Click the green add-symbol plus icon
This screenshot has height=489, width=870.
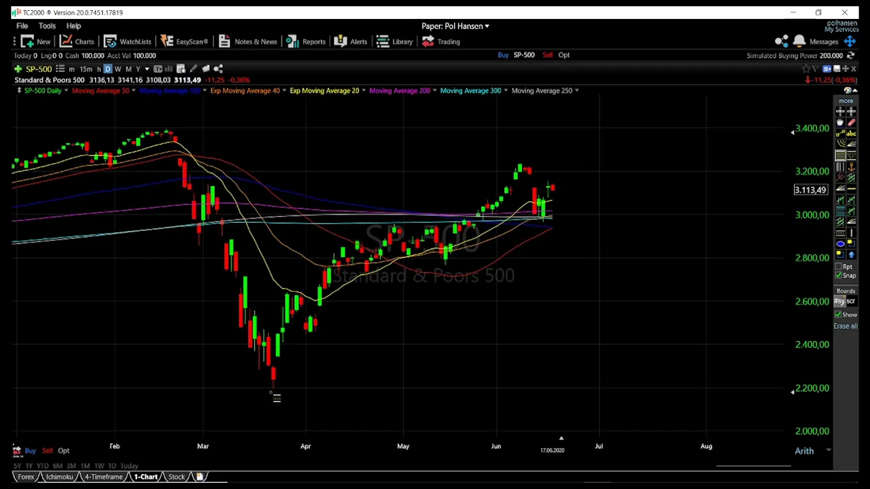pos(18,69)
